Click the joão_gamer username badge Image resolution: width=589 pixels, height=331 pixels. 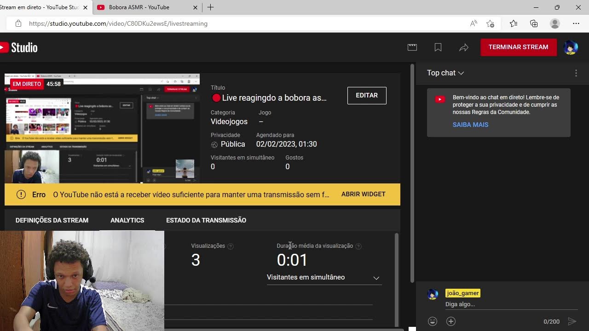coord(463,293)
